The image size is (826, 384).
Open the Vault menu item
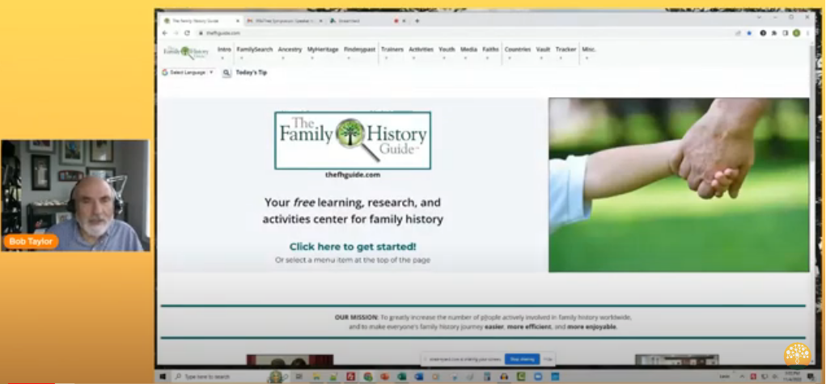[x=543, y=49]
